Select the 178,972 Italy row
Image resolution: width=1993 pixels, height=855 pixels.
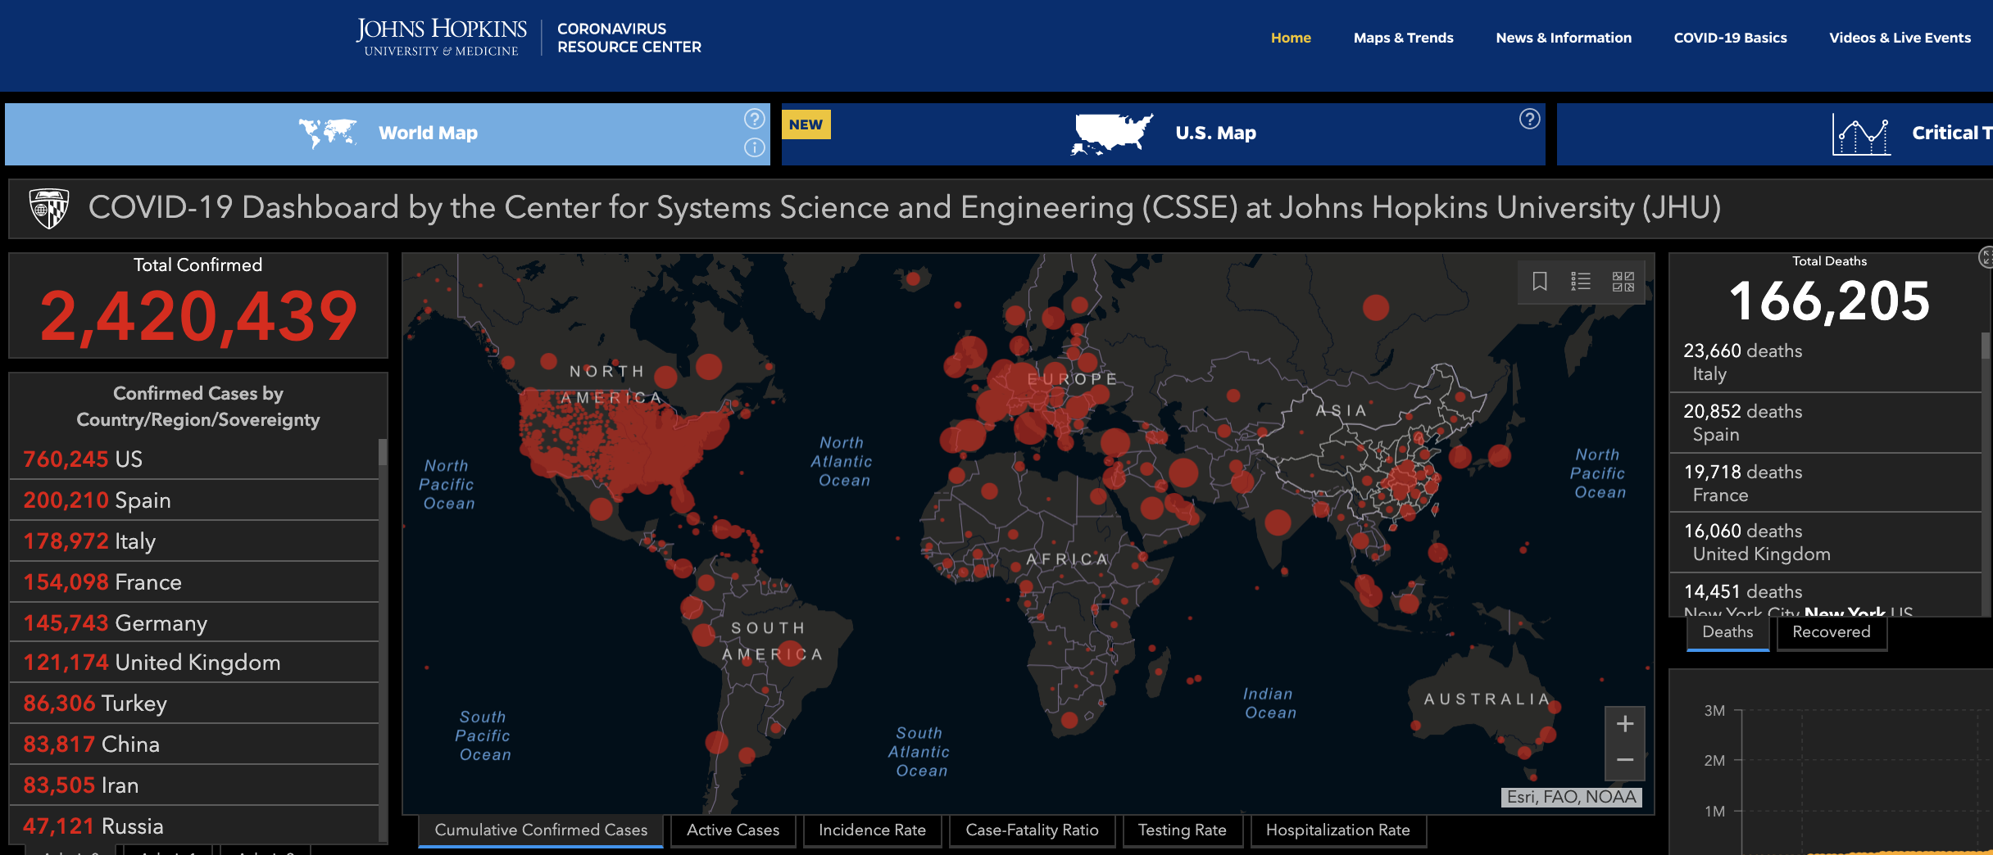(194, 541)
